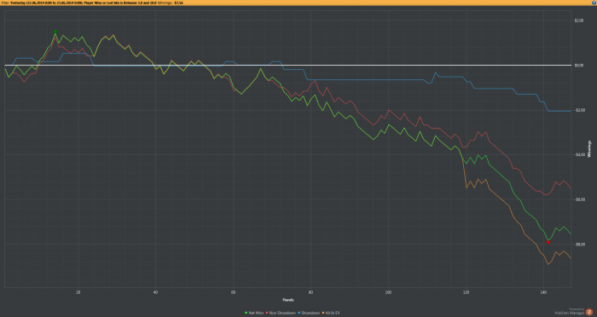Viewport: 597px width, 317px height.
Task: Click the $2.00 y-axis label
Action: (579, 20)
